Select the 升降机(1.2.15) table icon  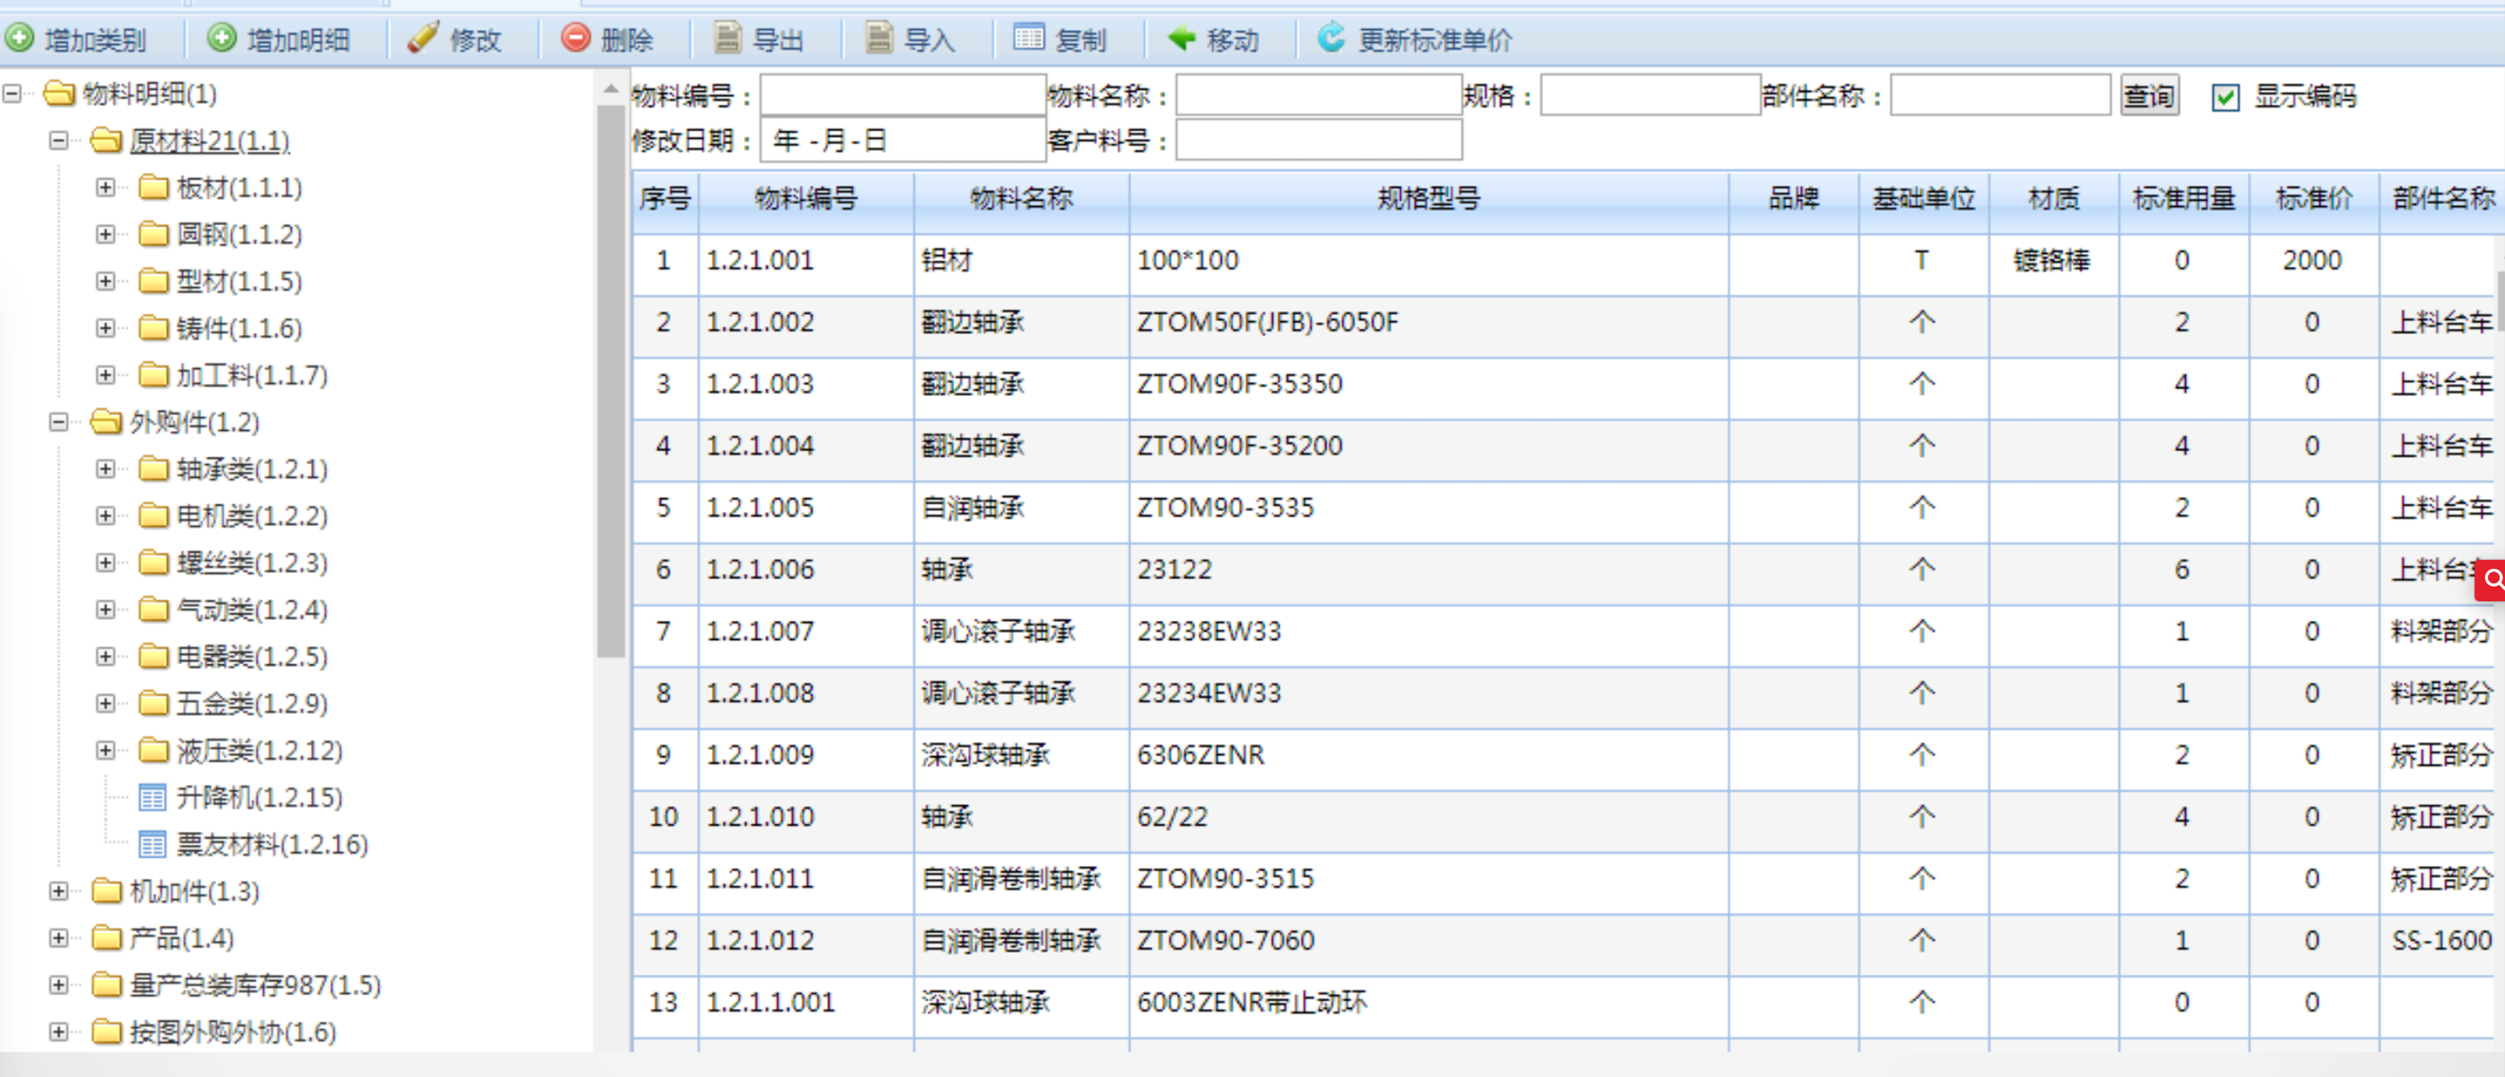[152, 798]
